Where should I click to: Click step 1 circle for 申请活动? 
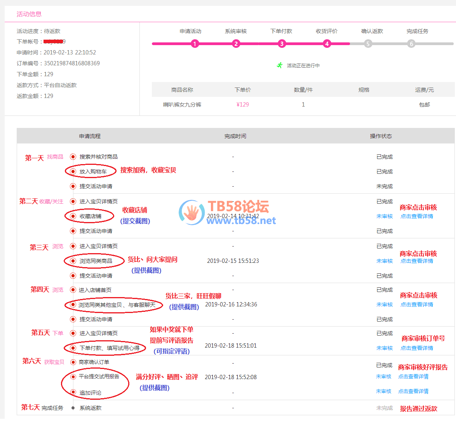point(195,44)
